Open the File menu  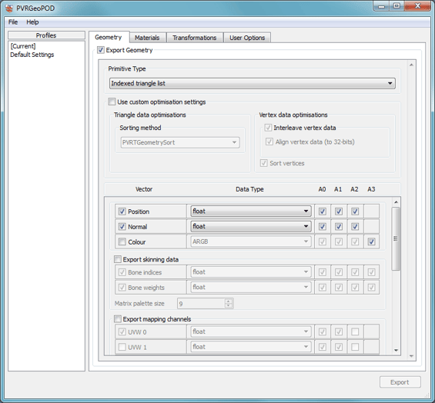pos(13,22)
